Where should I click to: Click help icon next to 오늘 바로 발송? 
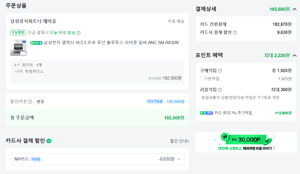[x=78, y=33]
